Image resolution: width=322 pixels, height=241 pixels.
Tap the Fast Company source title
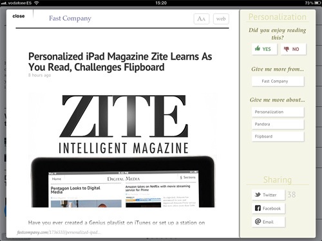point(70,19)
